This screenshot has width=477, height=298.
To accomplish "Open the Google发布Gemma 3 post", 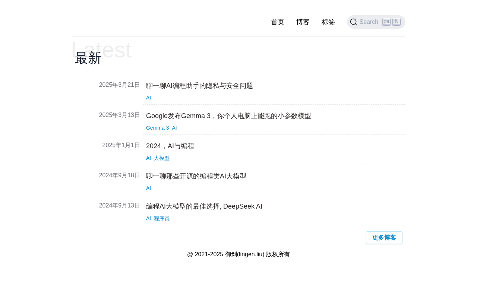I will (228, 116).
